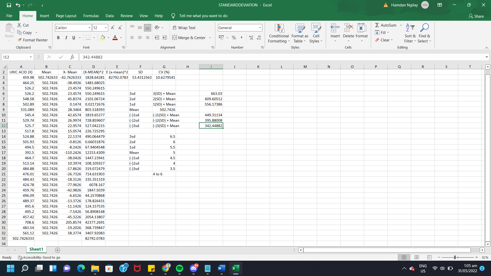The height and width of the screenshot is (276, 491).
Task: Click the Undo arrow icon
Action: (18, 5)
